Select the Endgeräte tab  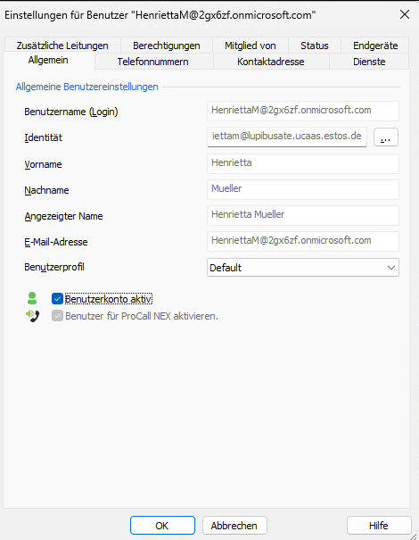[375, 46]
